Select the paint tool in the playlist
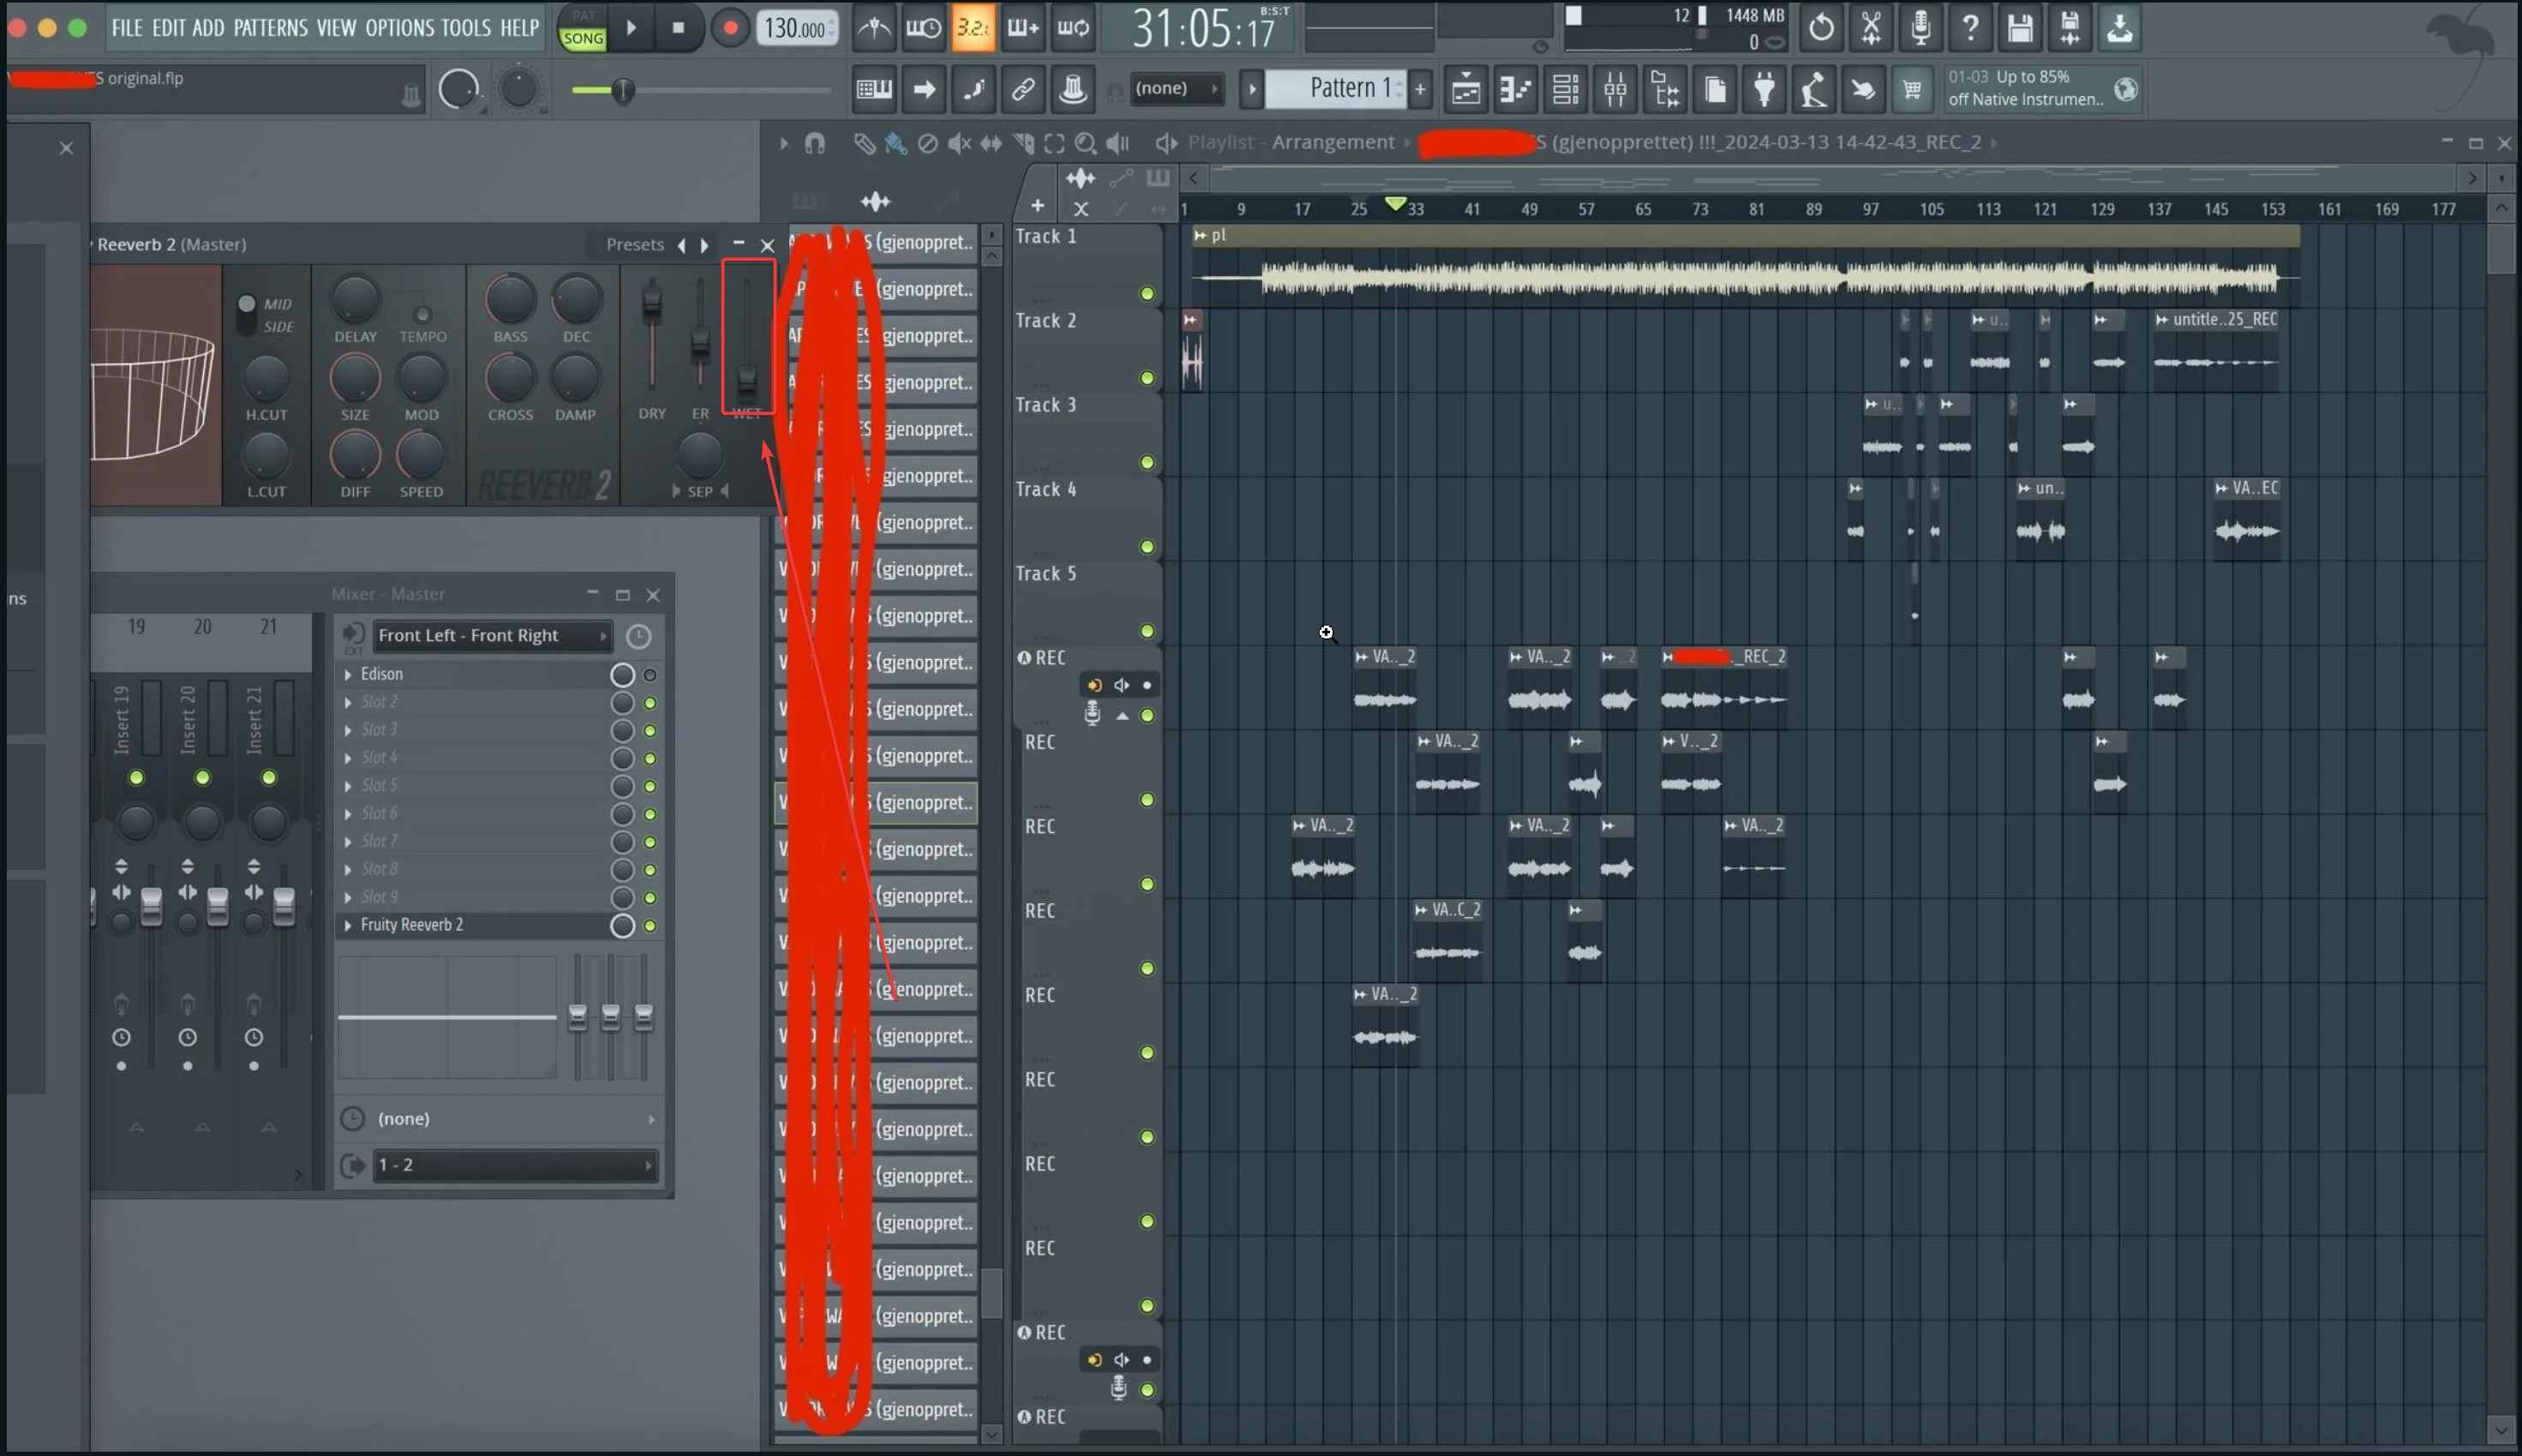The height and width of the screenshot is (1456, 2522). click(893, 143)
